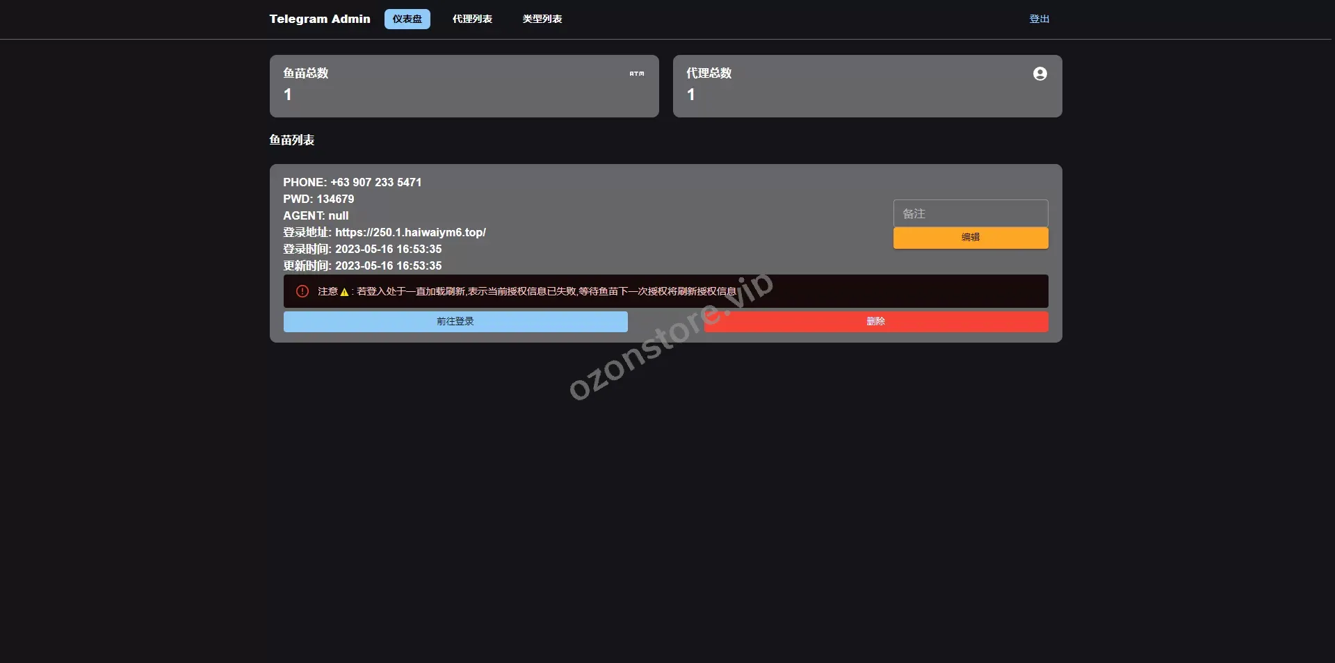
Task: Open the 仪表盘 dashboard tab
Action: point(407,19)
